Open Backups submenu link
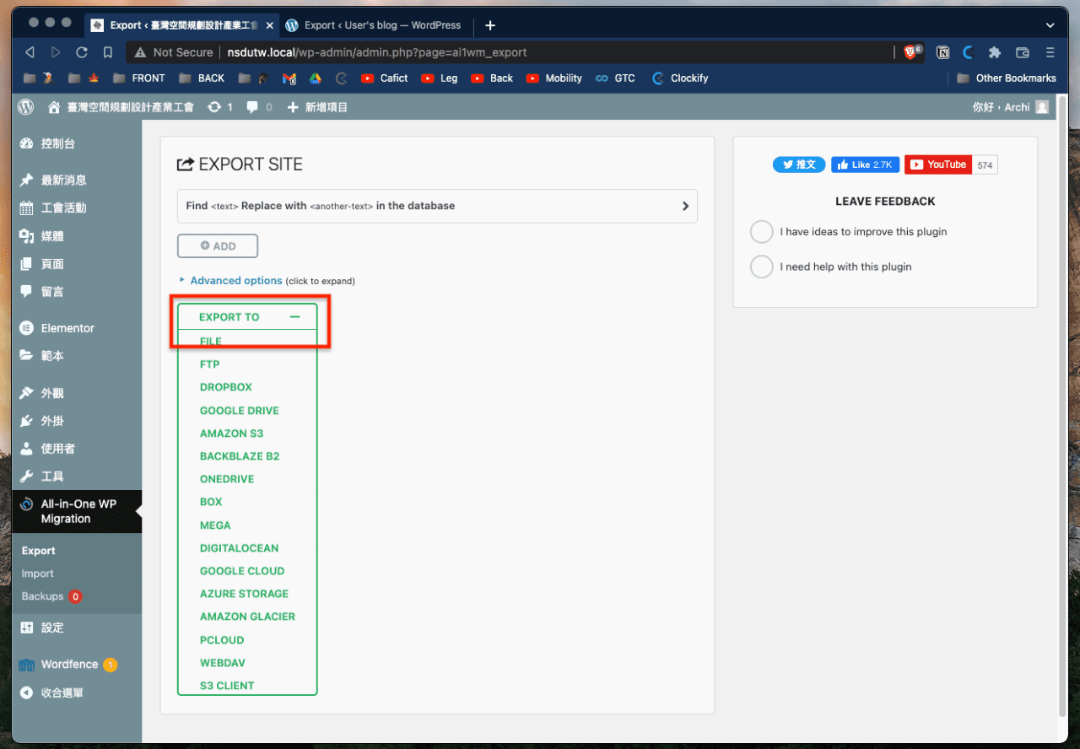 point(43,596)
